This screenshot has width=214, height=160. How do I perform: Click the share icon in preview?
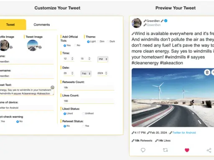[x=209, y=150]
